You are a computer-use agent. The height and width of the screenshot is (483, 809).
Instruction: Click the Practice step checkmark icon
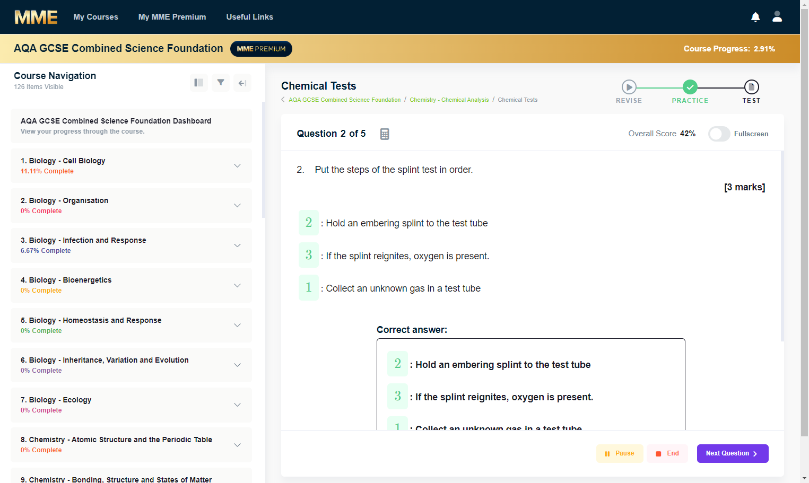coord(690,87)
